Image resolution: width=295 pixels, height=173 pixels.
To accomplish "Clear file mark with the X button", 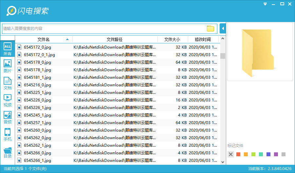I will click(231, 154).
